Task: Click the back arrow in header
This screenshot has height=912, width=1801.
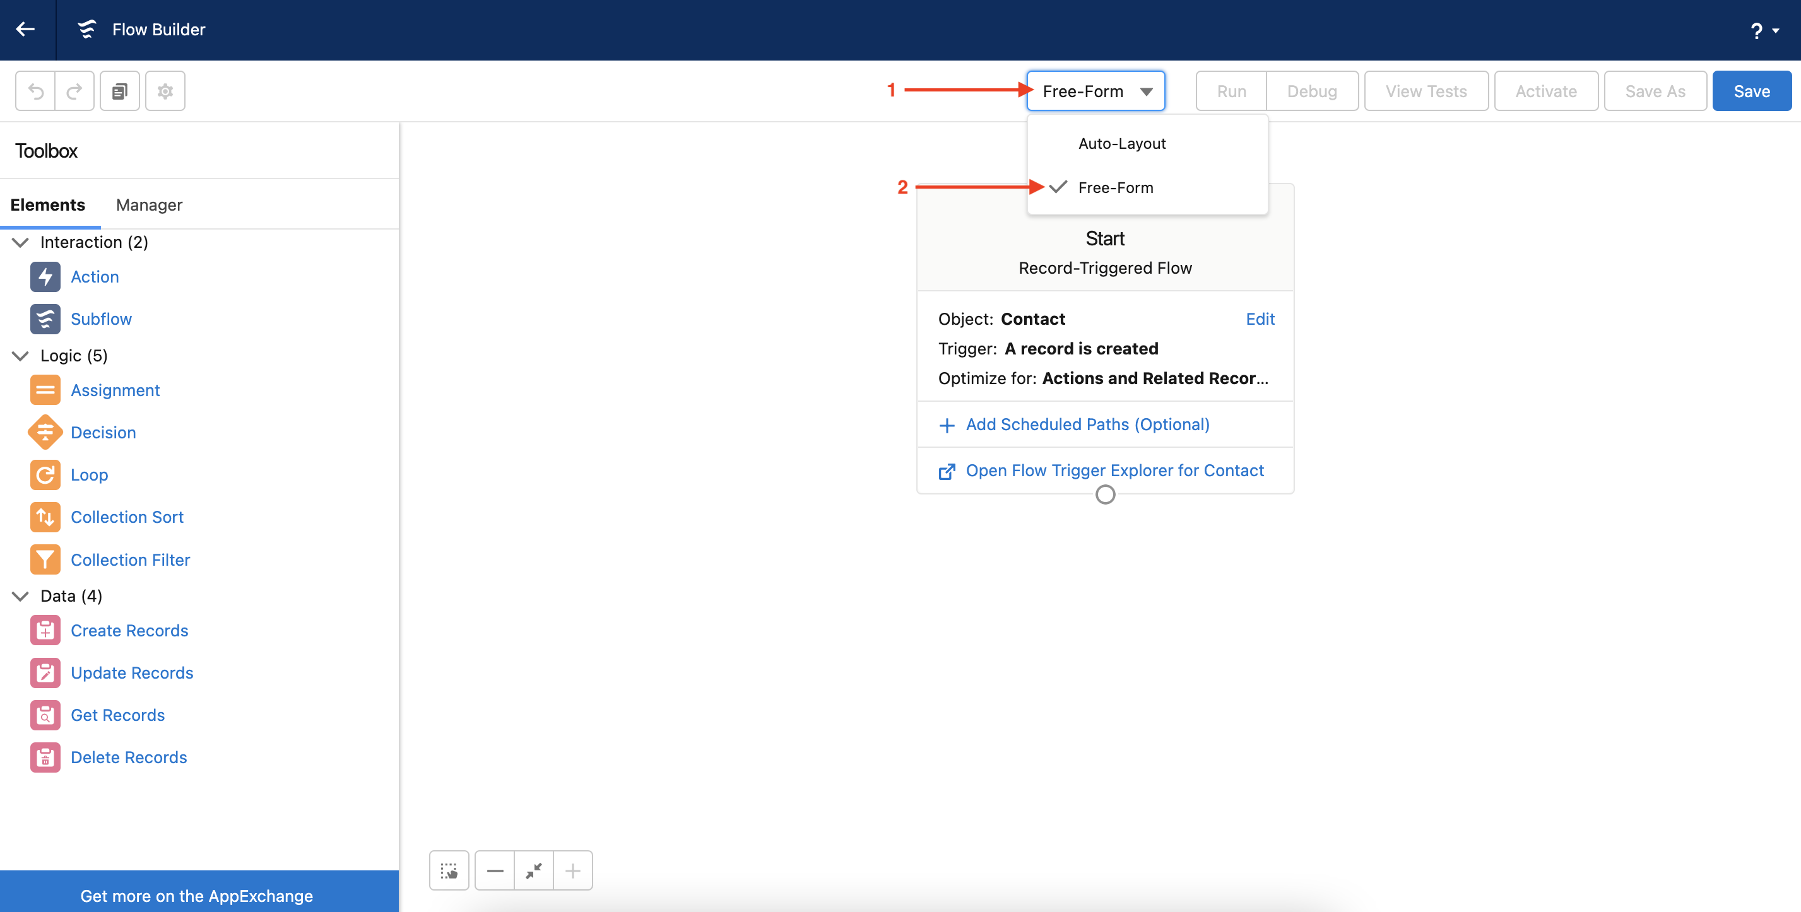Action: pos(26,30)
